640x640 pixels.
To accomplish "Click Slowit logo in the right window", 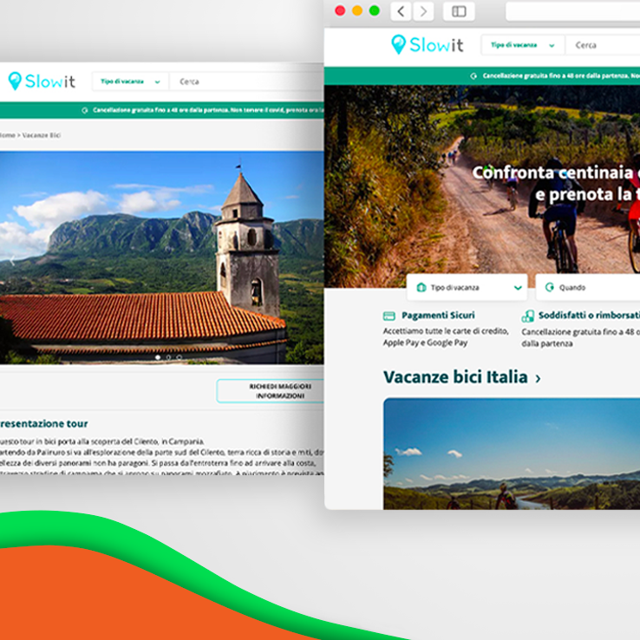I will coord(427,44).
